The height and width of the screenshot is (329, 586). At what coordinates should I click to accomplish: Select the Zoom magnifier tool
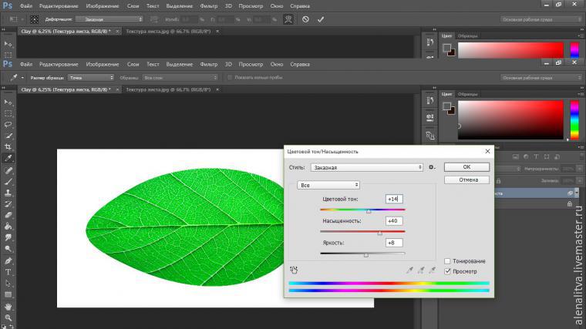(8, 317)
